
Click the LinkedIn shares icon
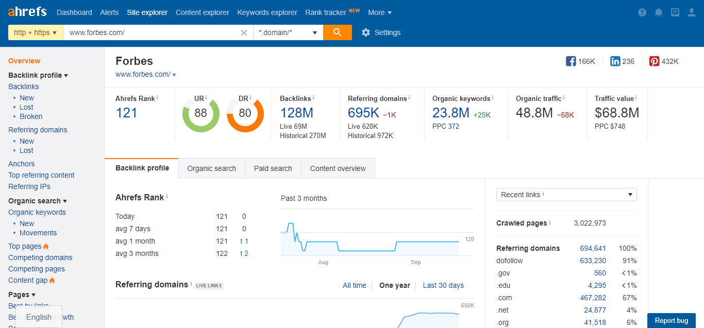[x=615, y=61]
